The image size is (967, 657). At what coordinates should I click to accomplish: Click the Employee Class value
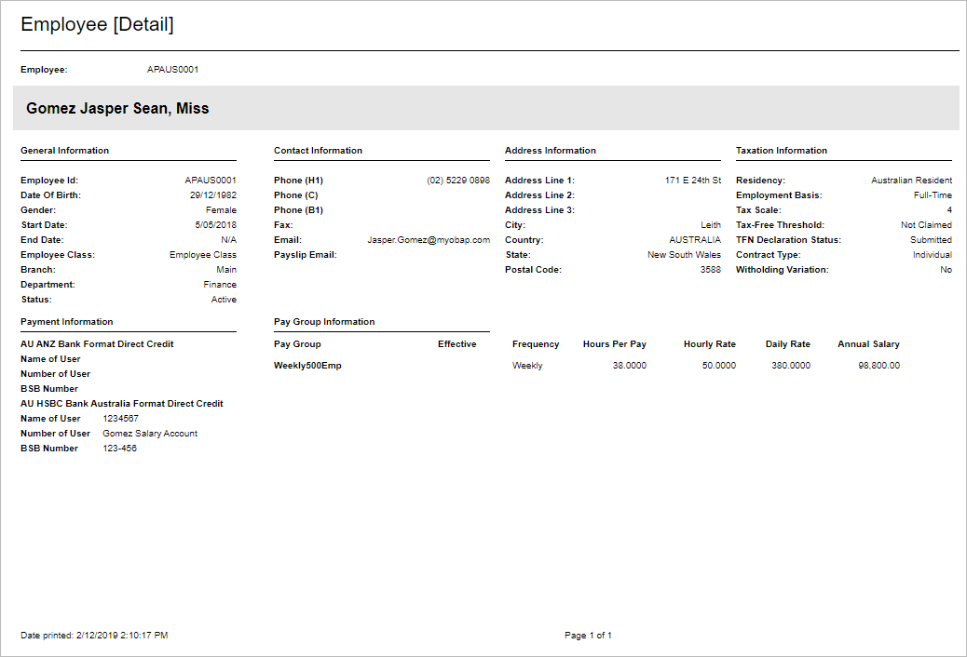pos(203,255)
